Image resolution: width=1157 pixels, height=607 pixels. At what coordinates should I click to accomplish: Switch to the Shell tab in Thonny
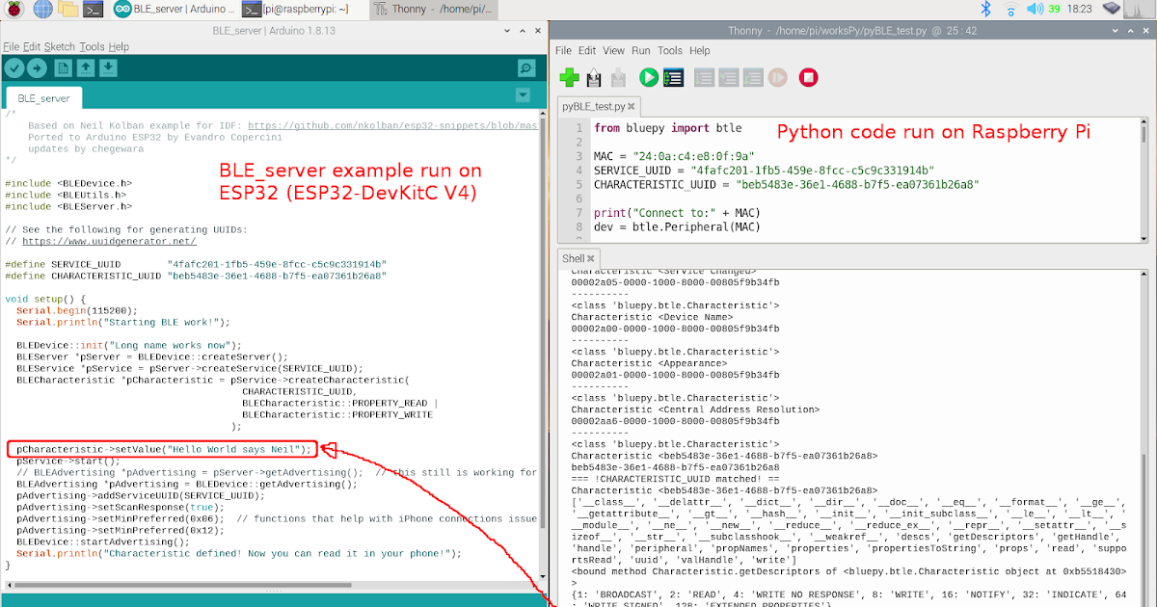coord(576,258)
